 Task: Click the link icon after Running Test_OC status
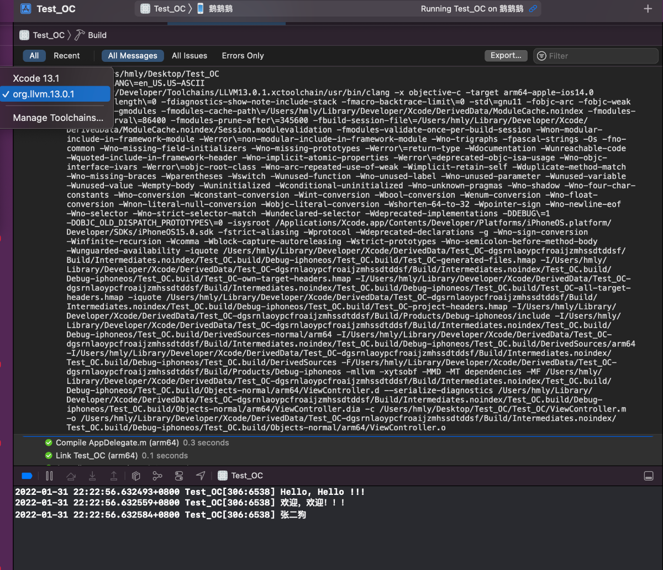[x=533, y=9]
